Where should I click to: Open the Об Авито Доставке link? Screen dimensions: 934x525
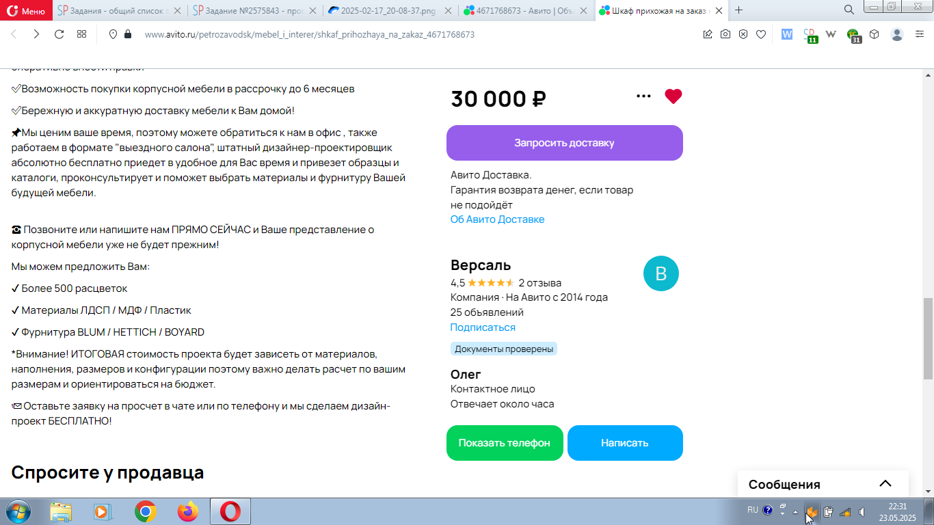tap(497, 219)
